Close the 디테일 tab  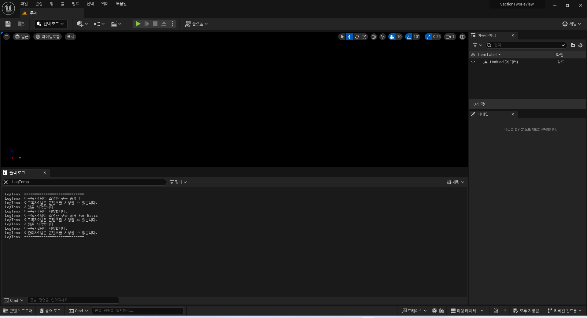(513, 114)
